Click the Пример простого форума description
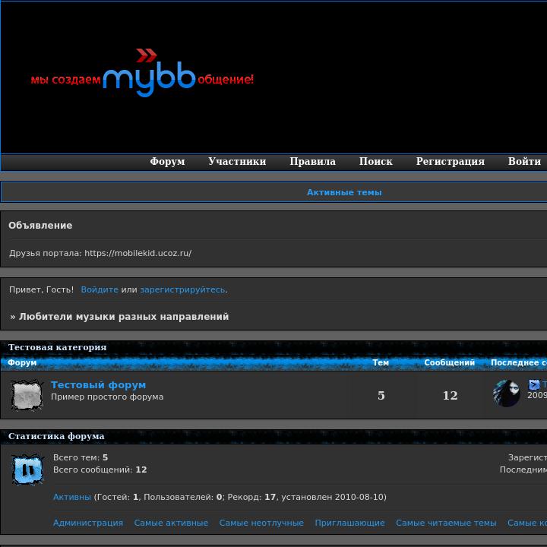This screenshot has width=547, height=547. [x=107, y=397]
